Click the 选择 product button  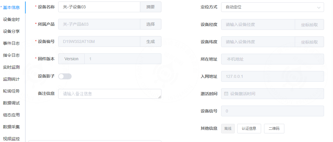[151, 24]
